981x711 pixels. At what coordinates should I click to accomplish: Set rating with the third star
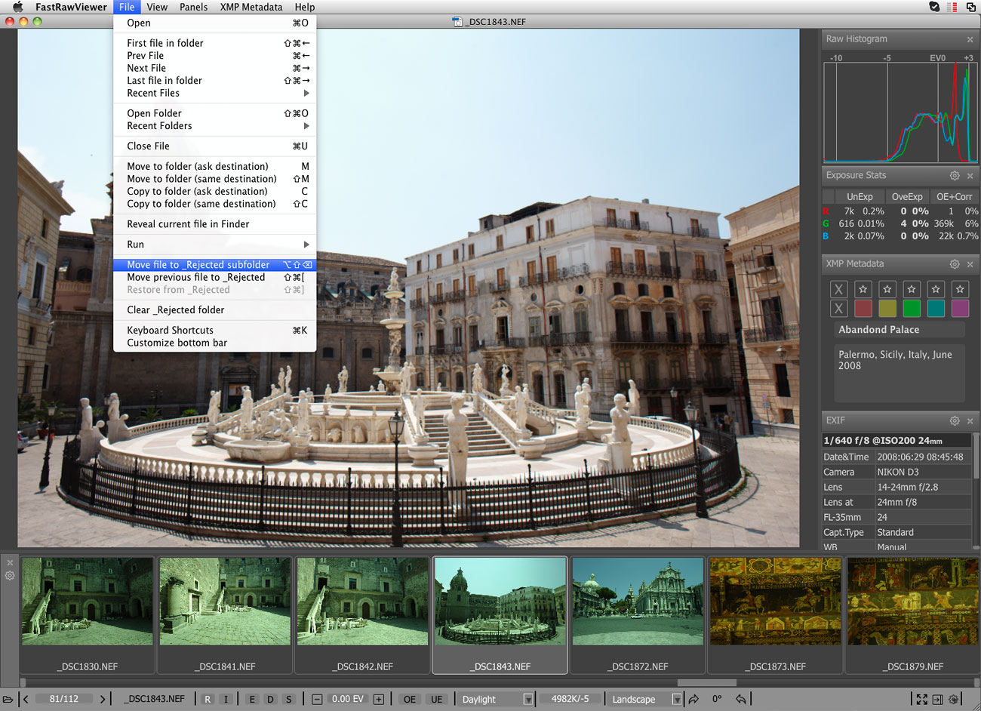[x=912, y=289]
